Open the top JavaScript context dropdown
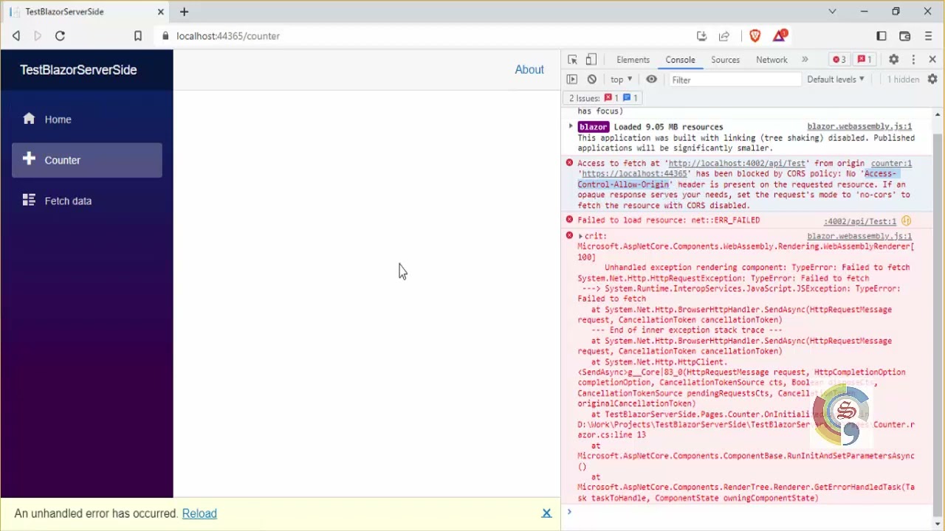Image resolution: width=945 pixels, height=531 pixels. [621, 80]
